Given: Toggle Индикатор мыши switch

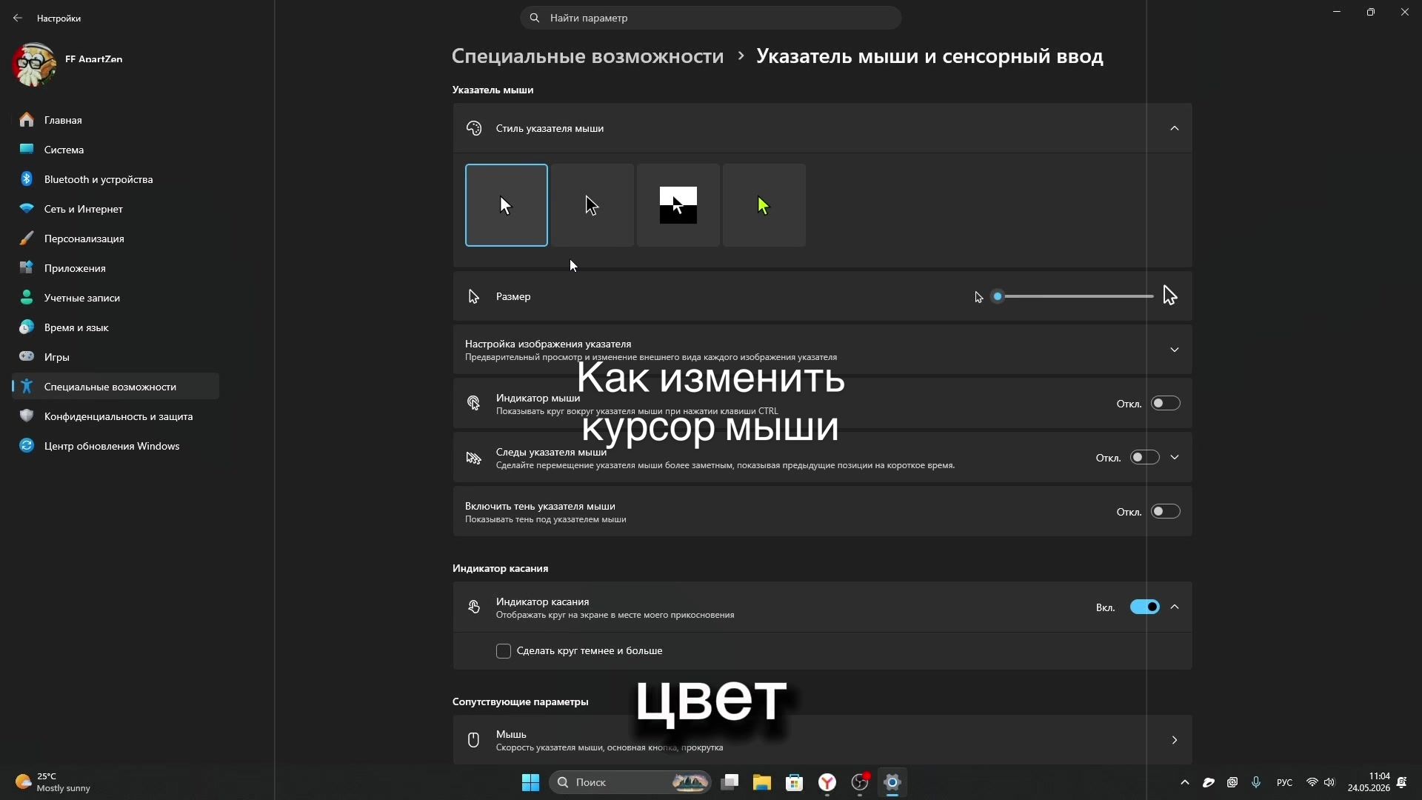Looking at the screenshot, I should [1166, 404].
